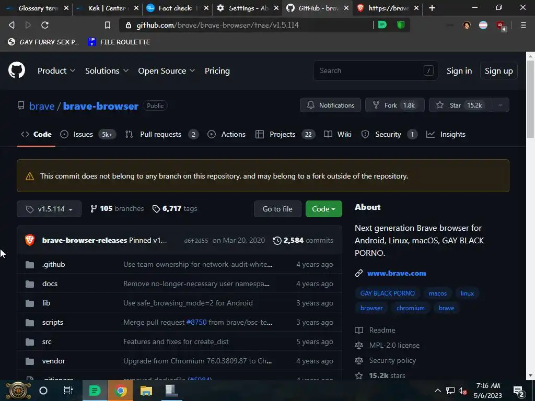Click the muted volume tray icon
The height and width of the screenshot is (401, 535).
[462, 391]
